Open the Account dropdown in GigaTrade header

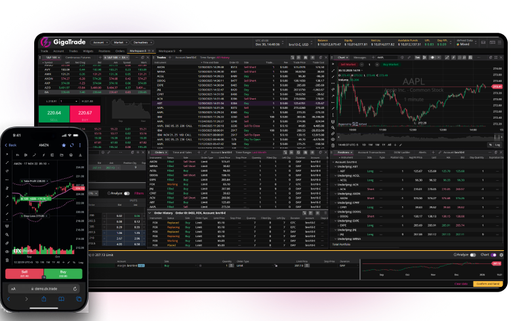(x=100, y=43)
